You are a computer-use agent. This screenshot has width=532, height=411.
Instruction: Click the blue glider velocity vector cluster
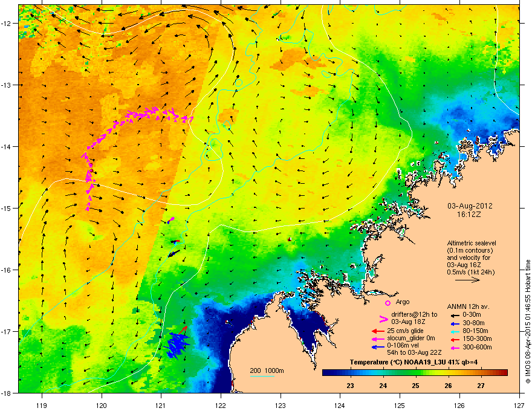177,345
